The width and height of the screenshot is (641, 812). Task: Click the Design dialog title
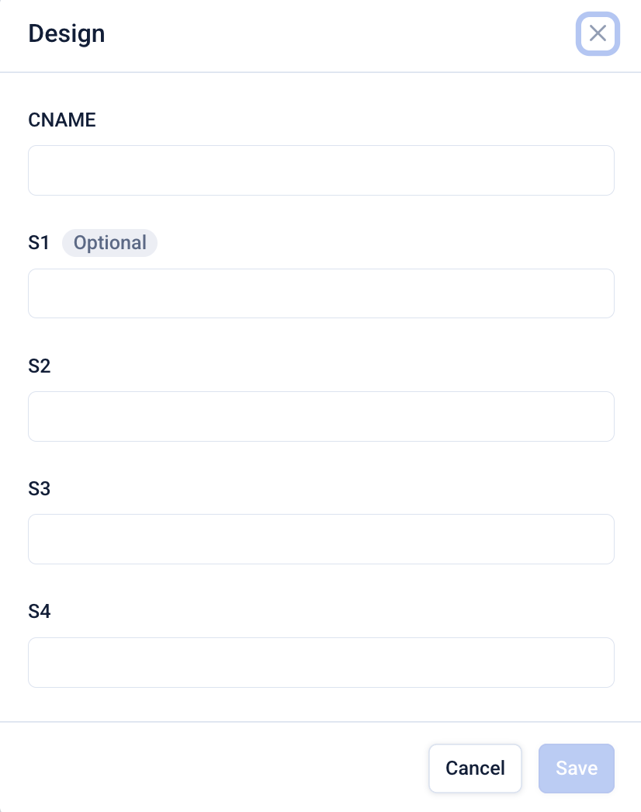[67, 34]
